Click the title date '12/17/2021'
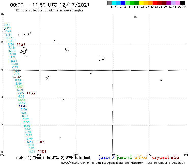Screen dimensions: 188x165 pos(74,5)
